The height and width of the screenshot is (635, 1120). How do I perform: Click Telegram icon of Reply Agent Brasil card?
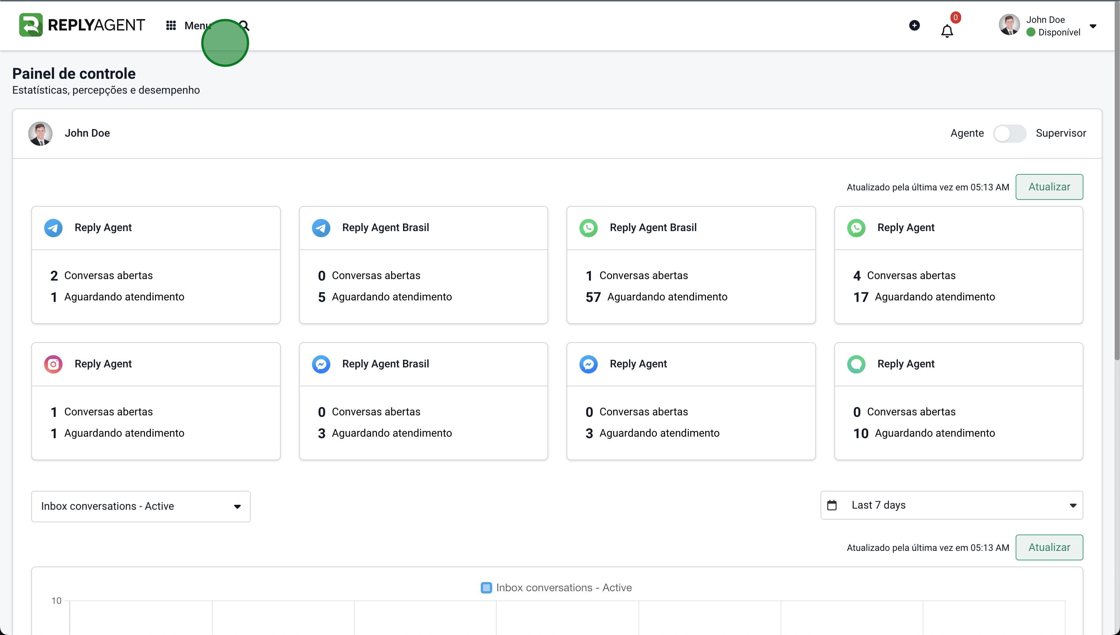click(x=321, y=228)
